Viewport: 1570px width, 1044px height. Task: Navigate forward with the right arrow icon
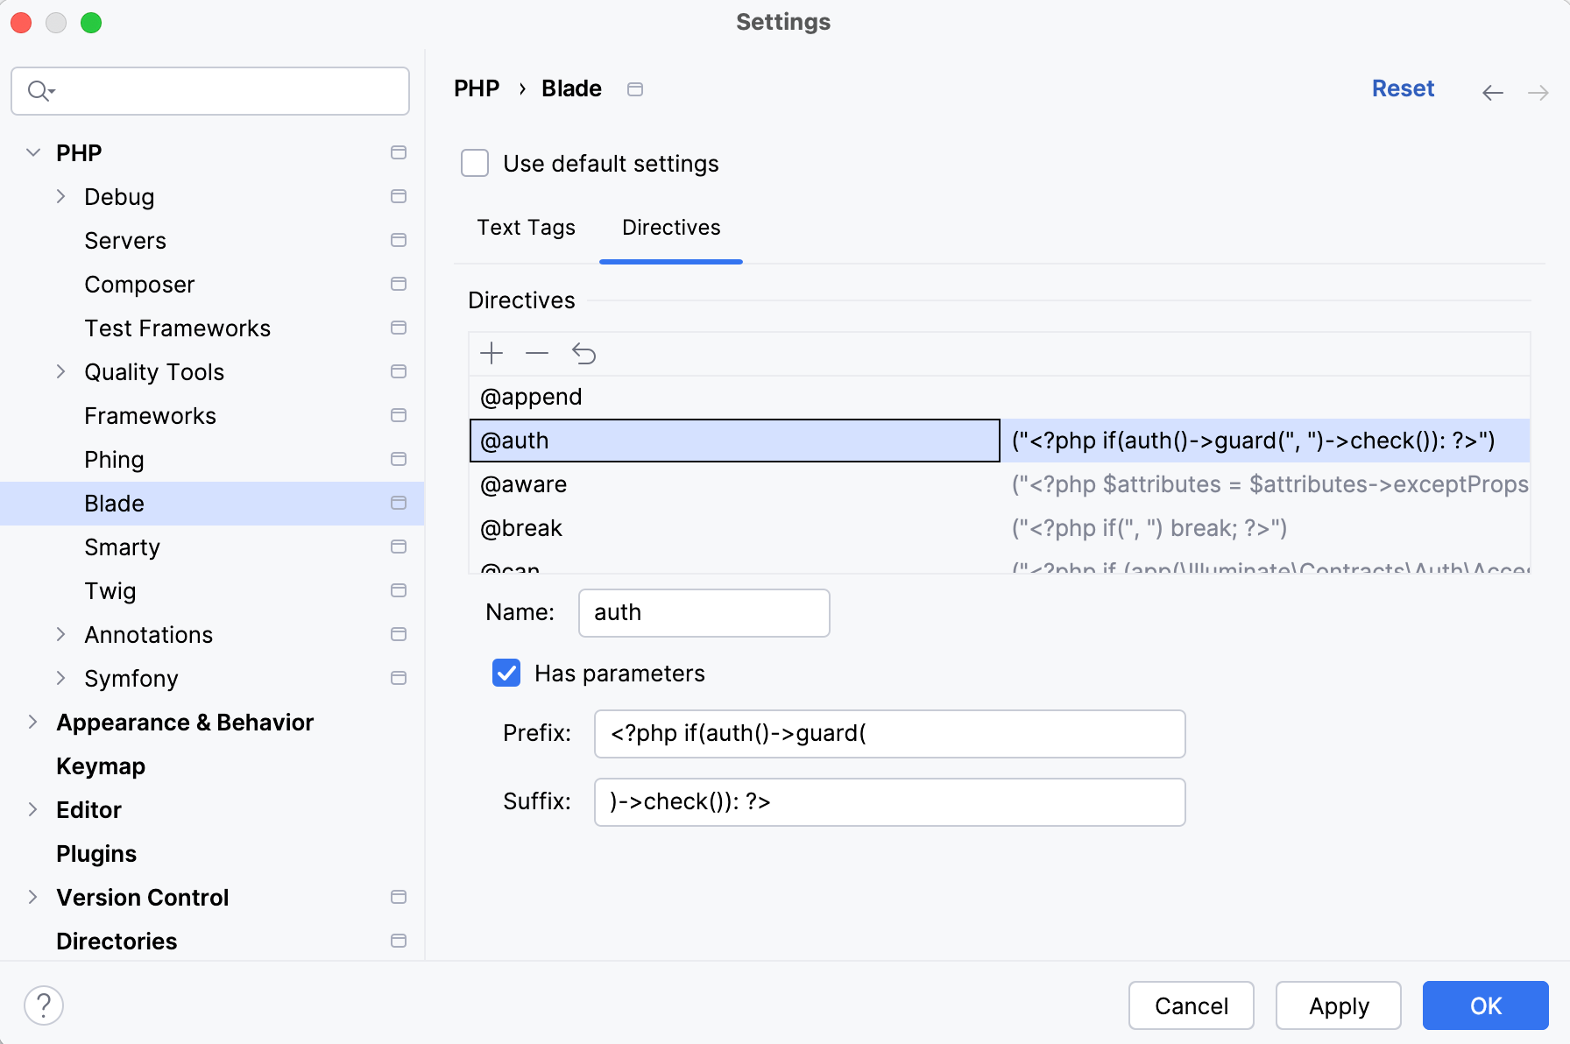pos(1538,92)
